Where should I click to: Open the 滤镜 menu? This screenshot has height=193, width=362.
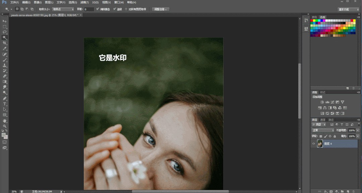pyautogui.click(x=84, y=2)
